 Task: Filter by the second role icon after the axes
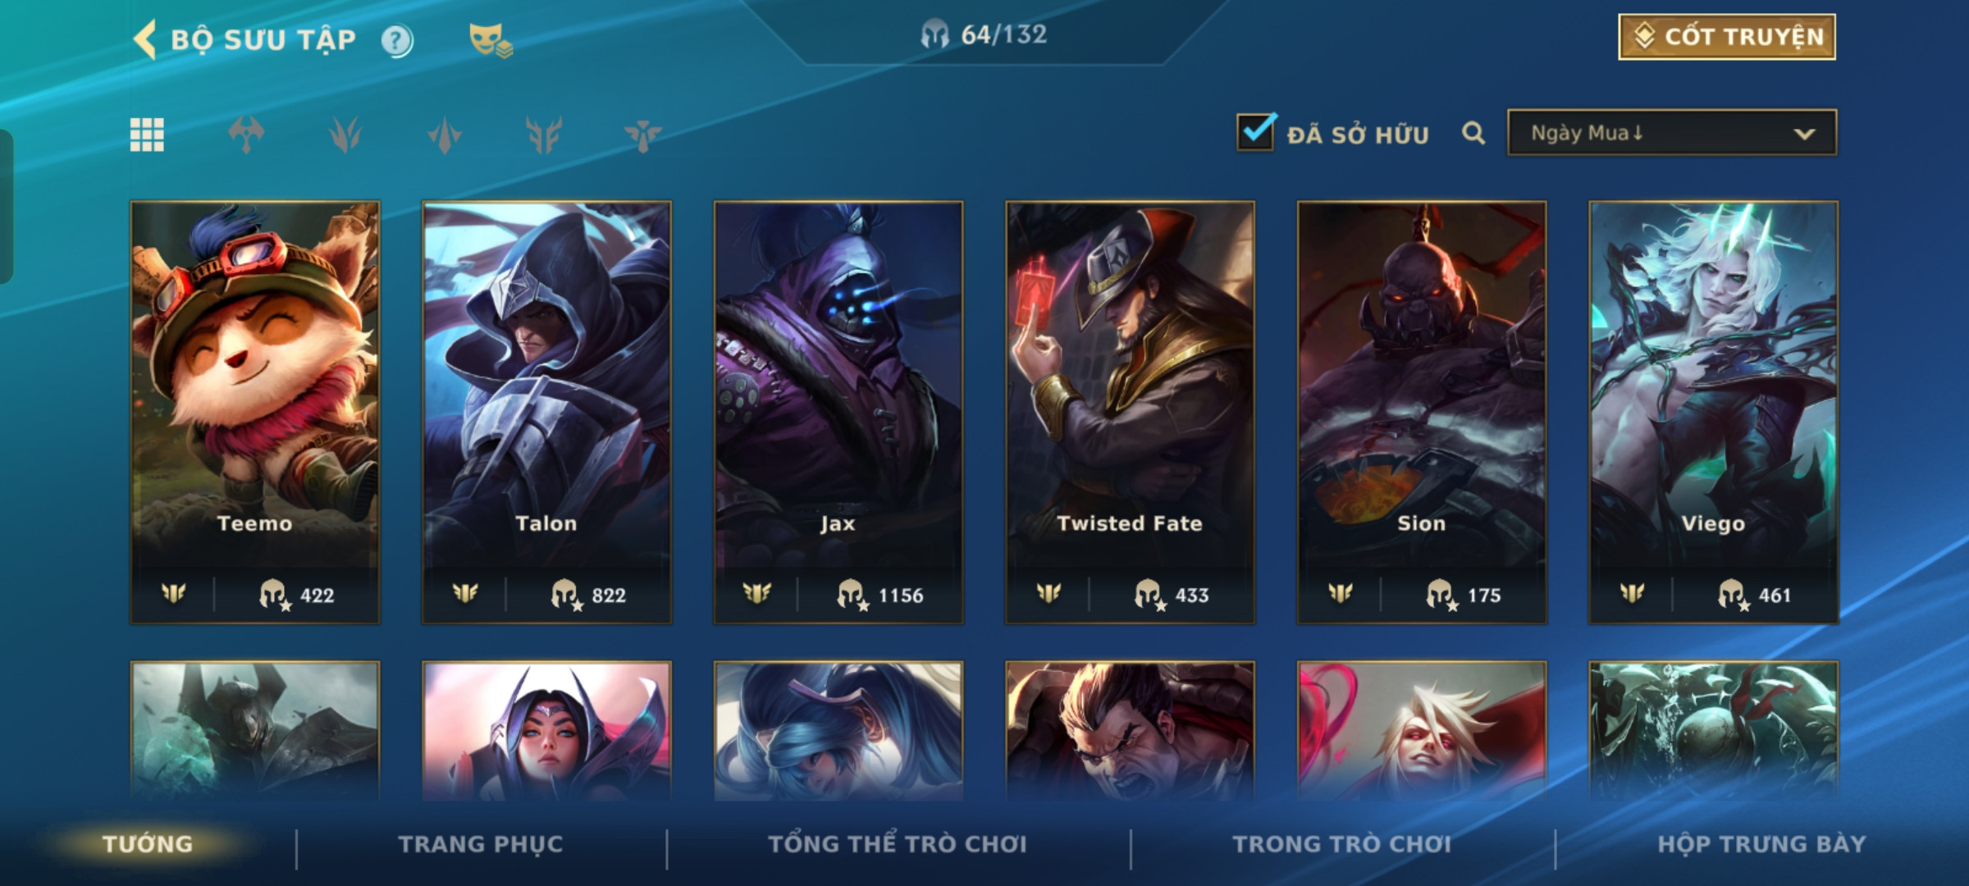[x=345, y=135]
